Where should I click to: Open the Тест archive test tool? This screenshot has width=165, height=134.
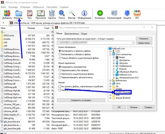[30, 13]
